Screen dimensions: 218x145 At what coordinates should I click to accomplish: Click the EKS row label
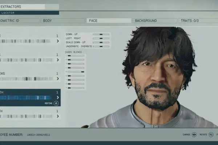click(x=3, y=73)
